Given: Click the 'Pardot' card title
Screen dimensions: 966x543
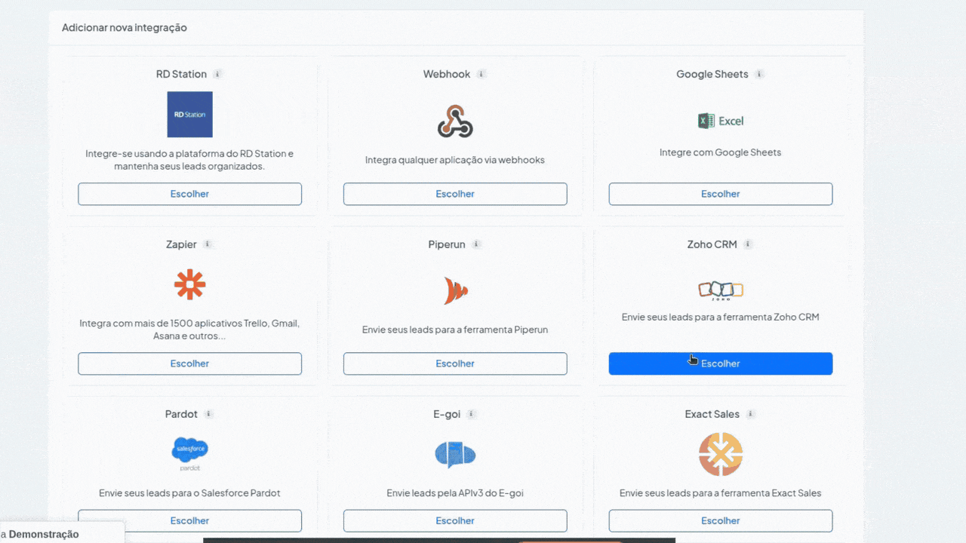Looking at the screenshot, I should [181, 414].
